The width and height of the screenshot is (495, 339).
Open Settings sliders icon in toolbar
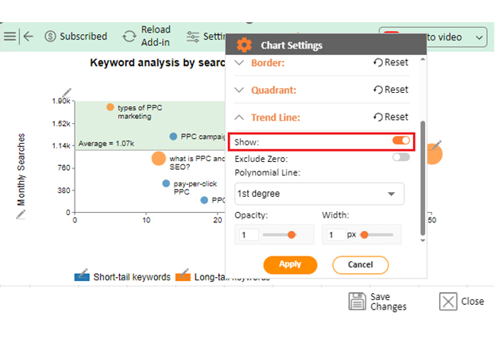[x=192, y=37]
